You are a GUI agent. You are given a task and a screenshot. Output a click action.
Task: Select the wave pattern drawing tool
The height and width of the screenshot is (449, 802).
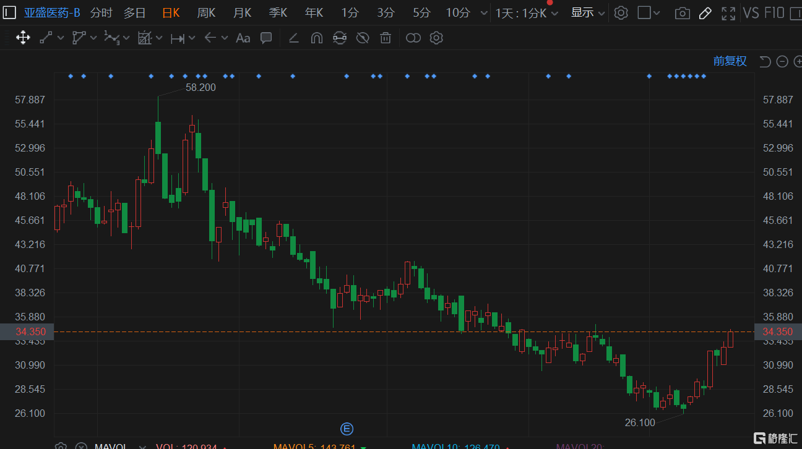111,38
